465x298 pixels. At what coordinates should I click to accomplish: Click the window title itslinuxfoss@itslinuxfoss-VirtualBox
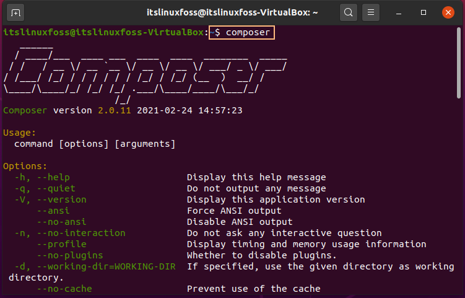coord(232,12)
